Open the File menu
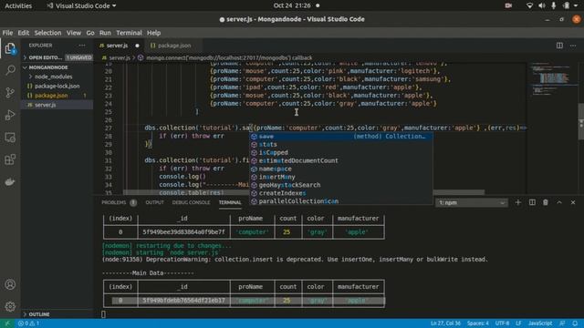The height and width of the screenshot is (328, 584). (x=7, y=33)
